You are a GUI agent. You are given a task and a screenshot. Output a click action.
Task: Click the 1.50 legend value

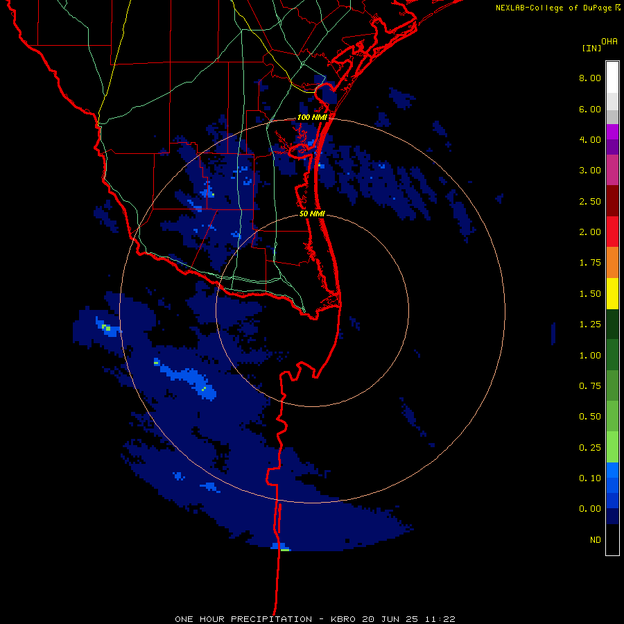[590, 294]
